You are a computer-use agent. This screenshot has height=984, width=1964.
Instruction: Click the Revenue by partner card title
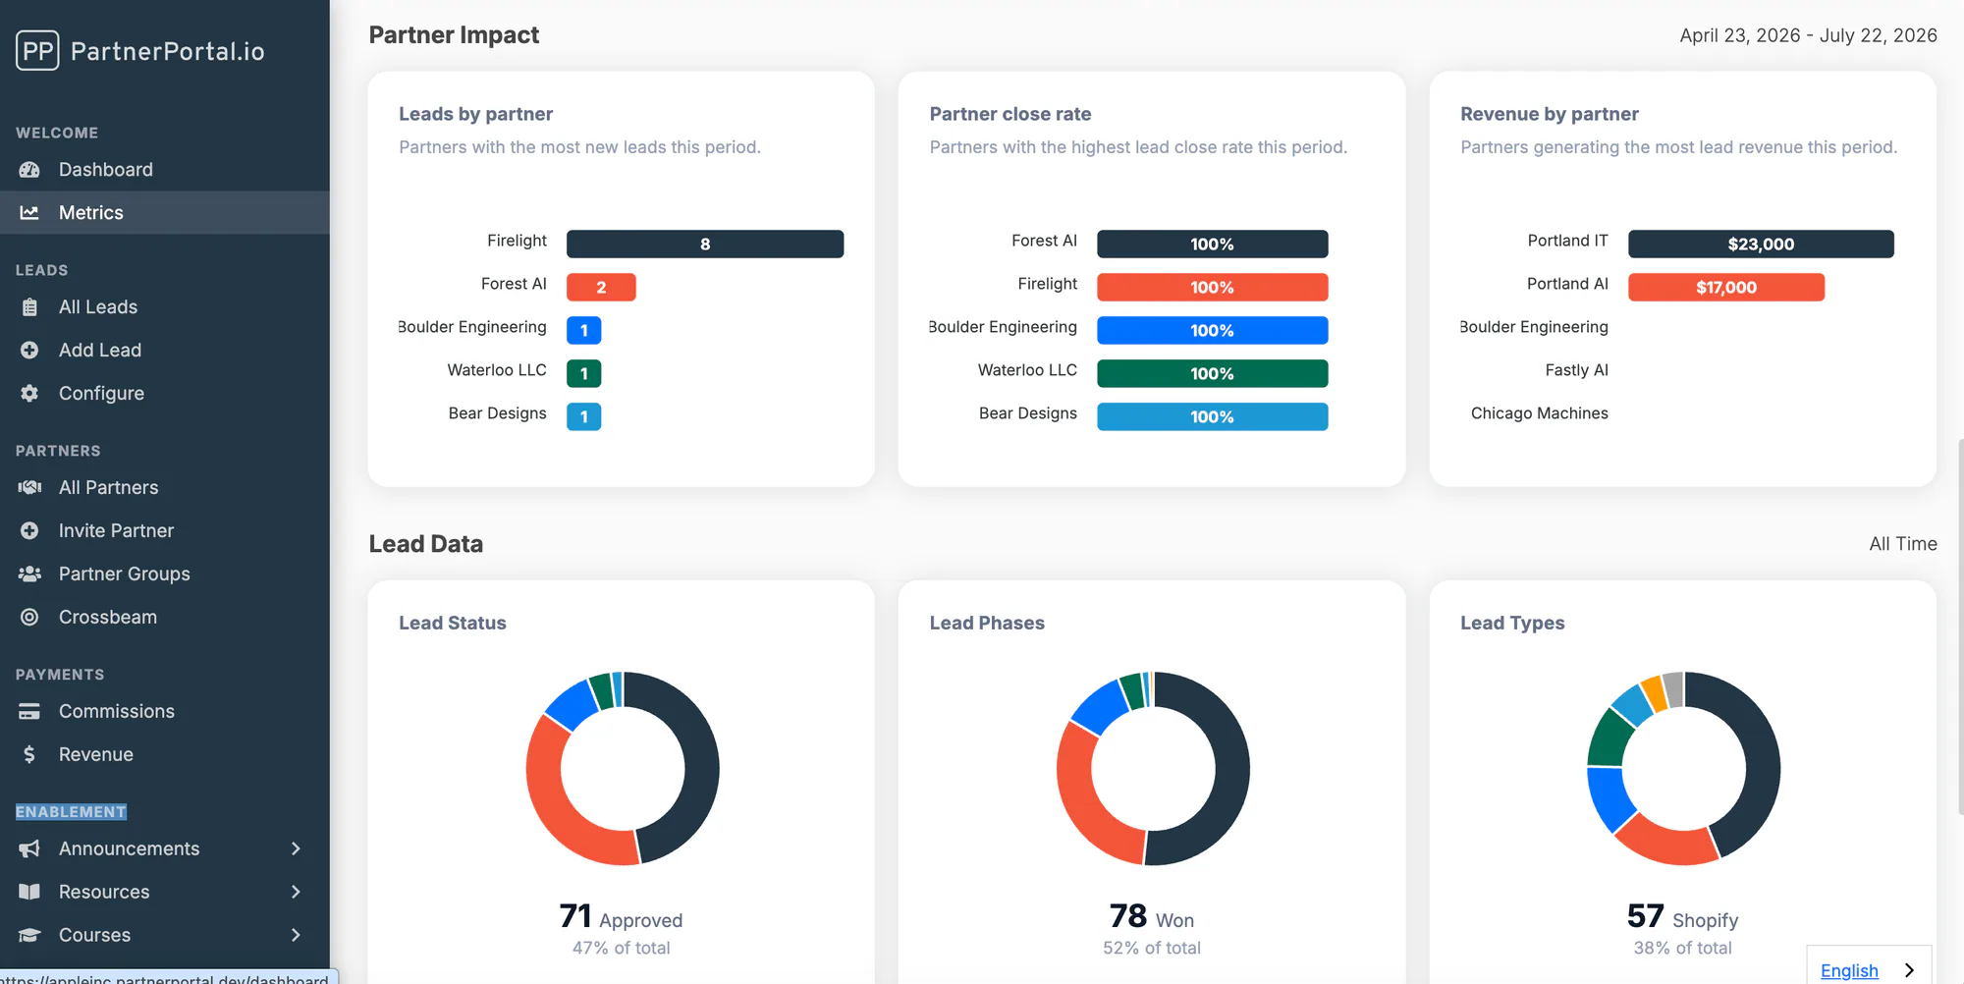coord(1549,114)
